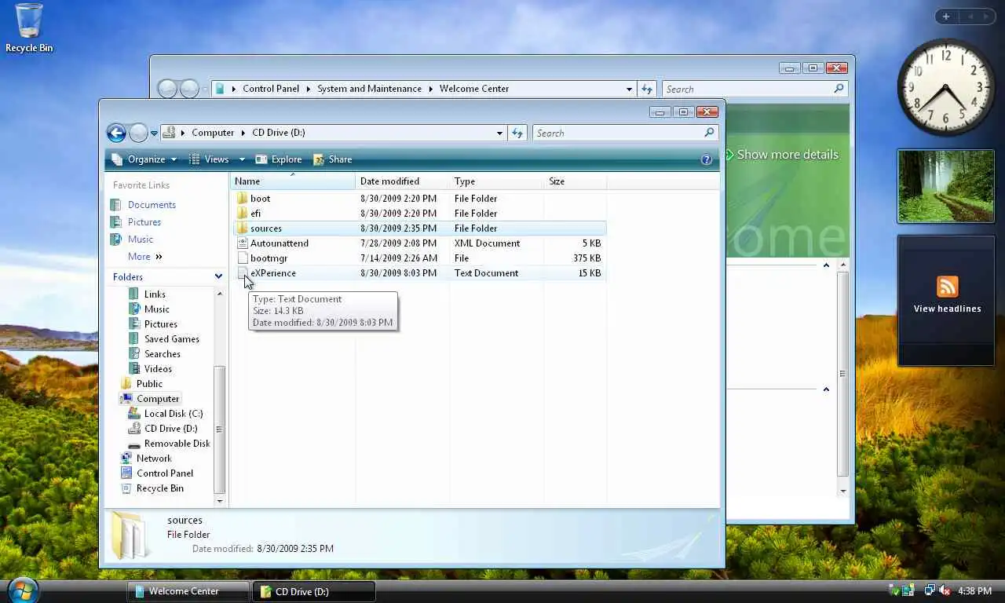The image size is (1005, 603).
Task: Open the Views dropdown arrow
Action: click(x=242, y=159)
